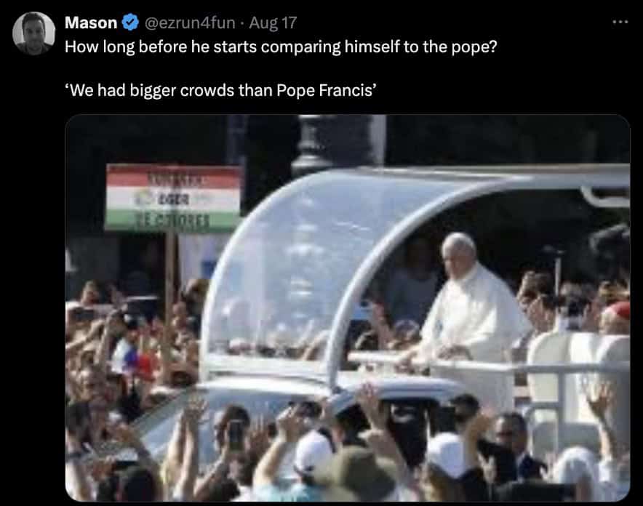Open the attached popemobile photo

[x=348, y=308]
